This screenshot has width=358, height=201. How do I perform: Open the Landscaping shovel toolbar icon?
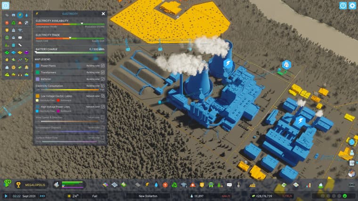[239, 185]
